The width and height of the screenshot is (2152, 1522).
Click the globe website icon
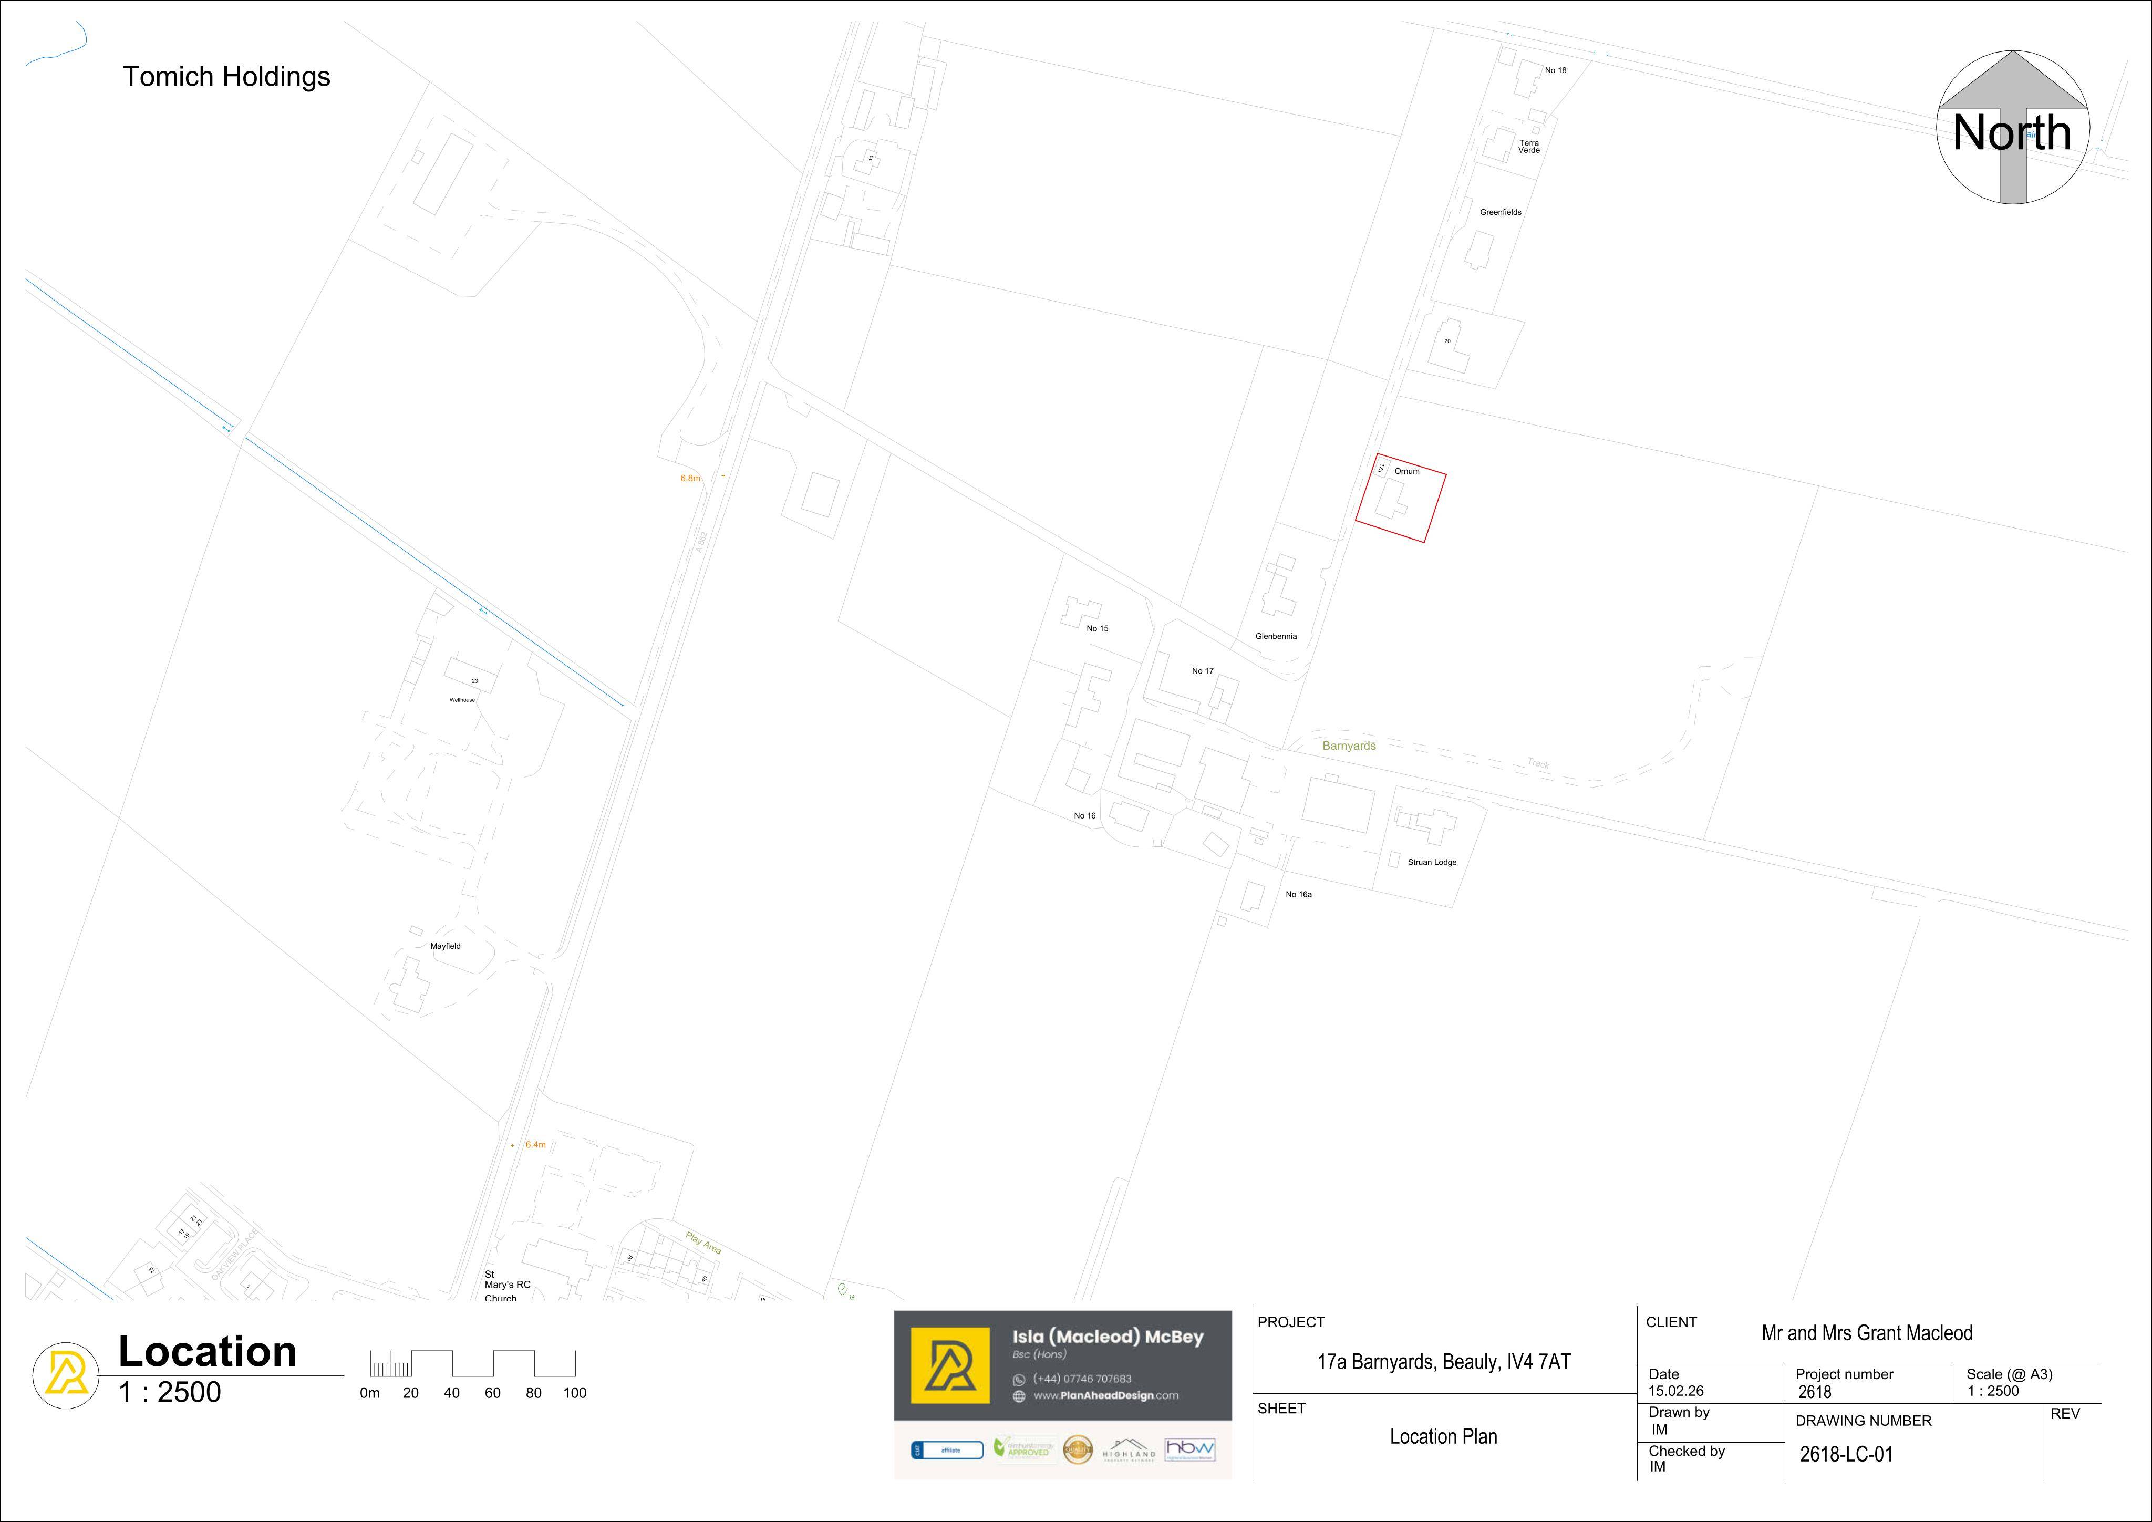coord(1019,1396)
